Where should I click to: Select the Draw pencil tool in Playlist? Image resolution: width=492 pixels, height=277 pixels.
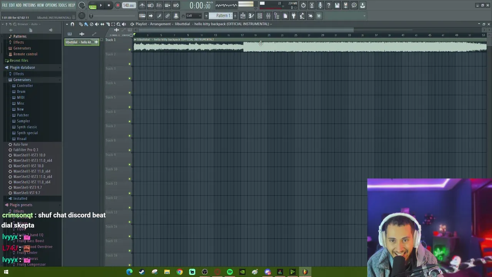coord(81,24)
